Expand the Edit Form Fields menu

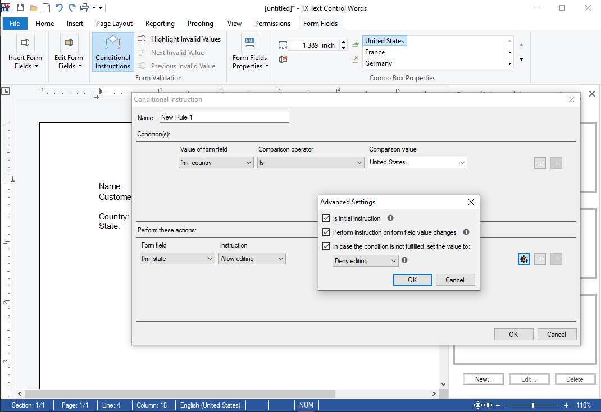[80, 66]
